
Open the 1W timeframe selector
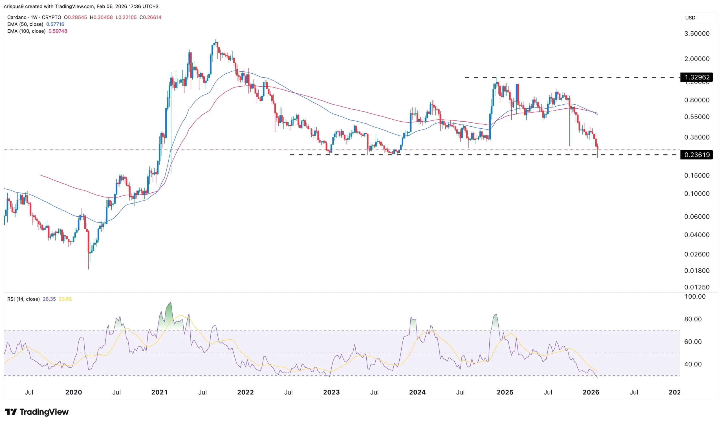point(34,17)
